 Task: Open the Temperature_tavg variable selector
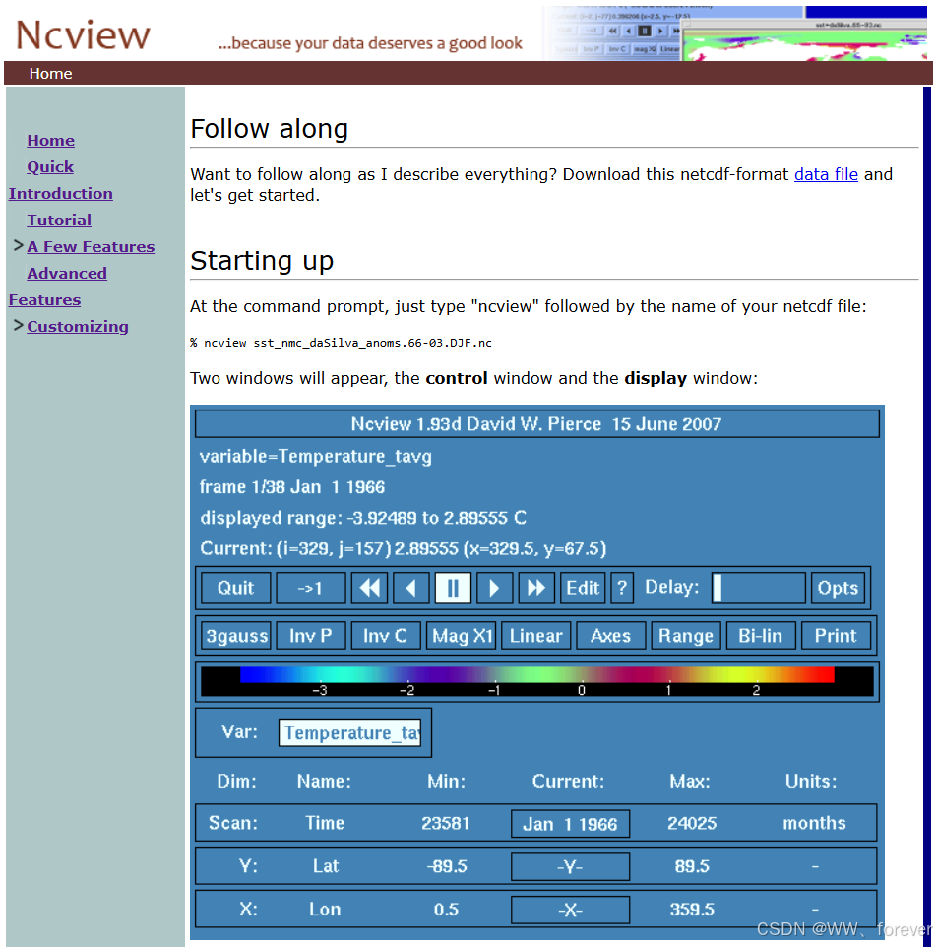coord(349,732)
